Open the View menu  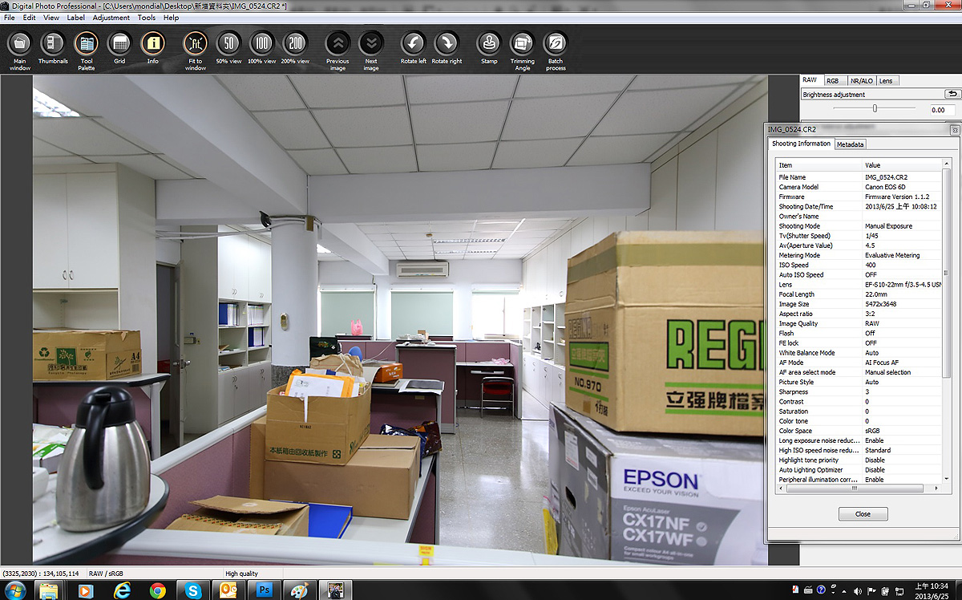point(51,17)
